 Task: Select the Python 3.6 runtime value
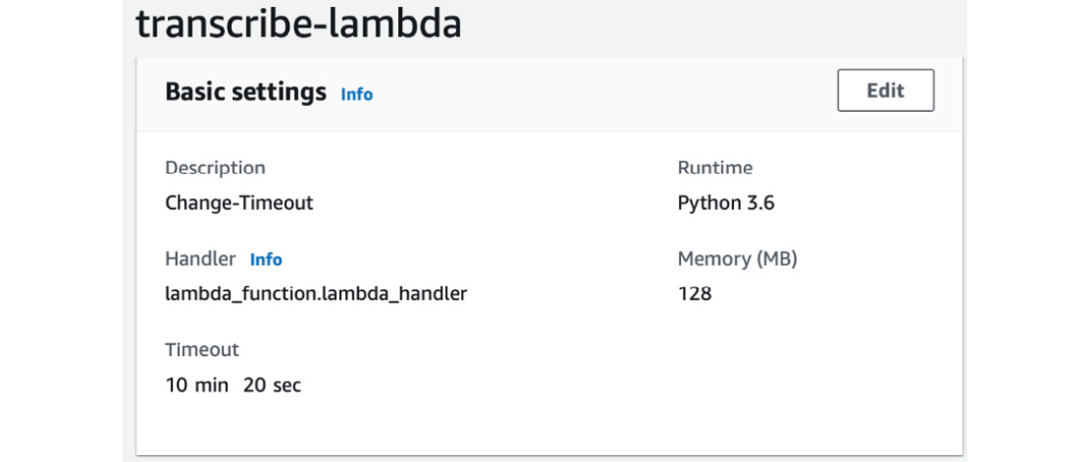pyautogui.click(x=726, y=203)
